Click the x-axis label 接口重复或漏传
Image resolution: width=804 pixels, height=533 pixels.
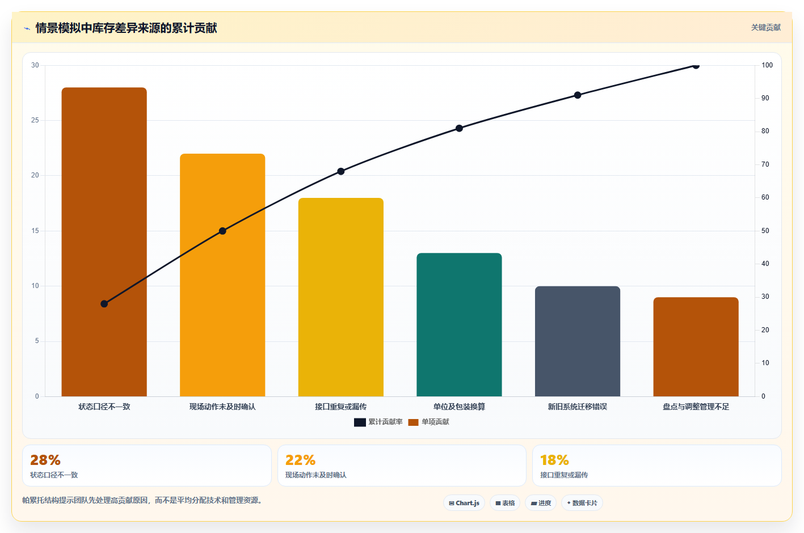coord(341,407)
